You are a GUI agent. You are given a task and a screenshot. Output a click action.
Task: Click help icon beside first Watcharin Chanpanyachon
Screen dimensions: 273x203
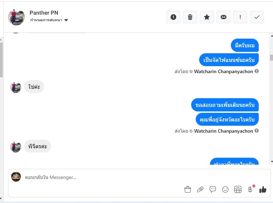pos(256,71)
